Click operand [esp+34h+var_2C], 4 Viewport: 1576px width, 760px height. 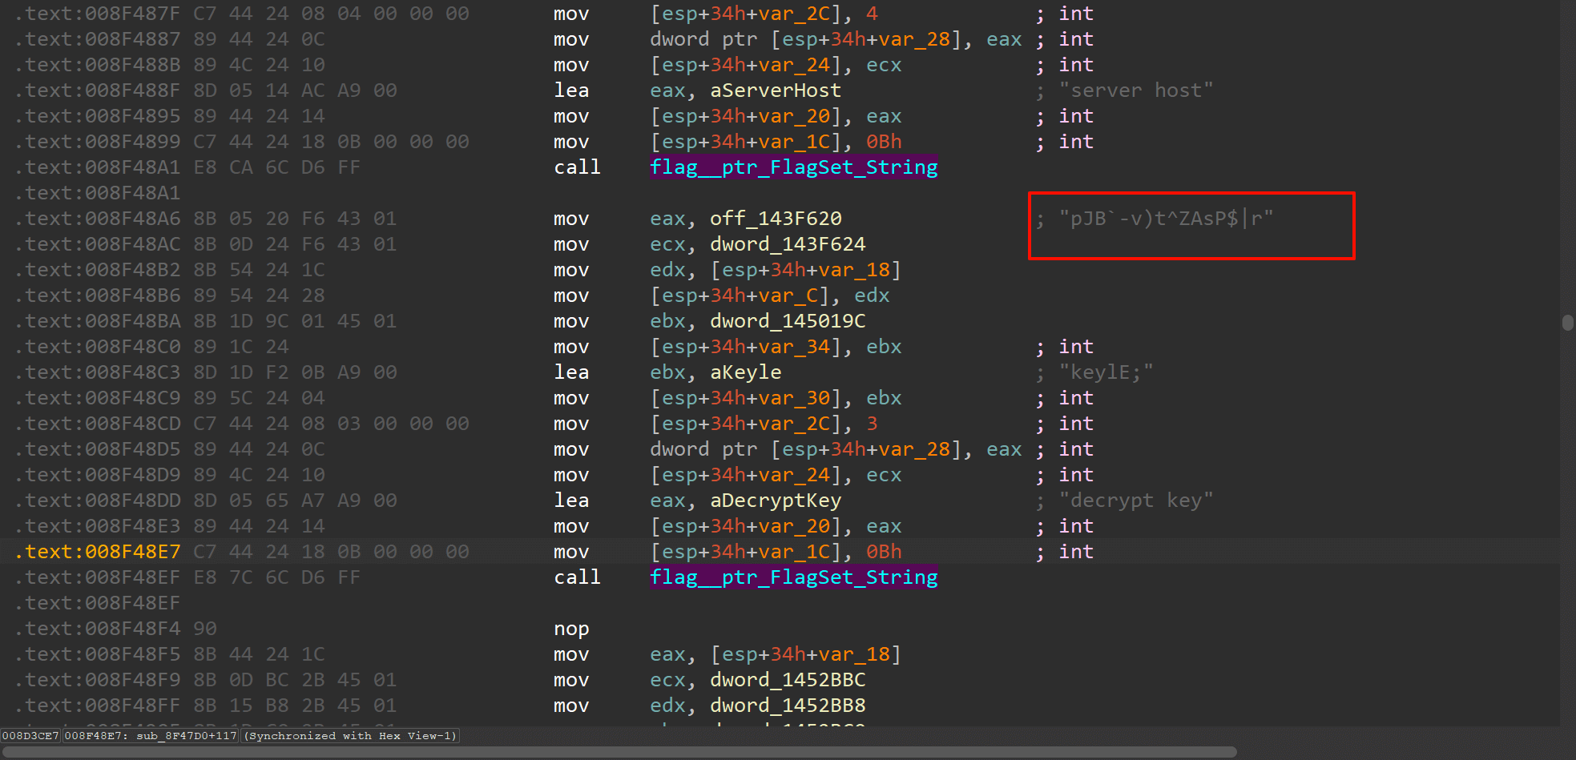764,14
